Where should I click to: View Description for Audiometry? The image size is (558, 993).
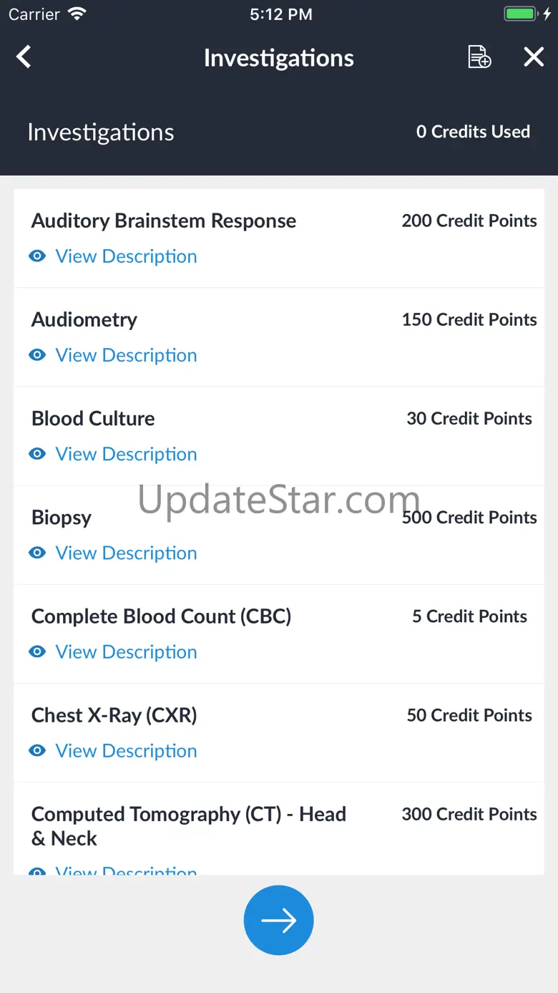pos(126,355)
